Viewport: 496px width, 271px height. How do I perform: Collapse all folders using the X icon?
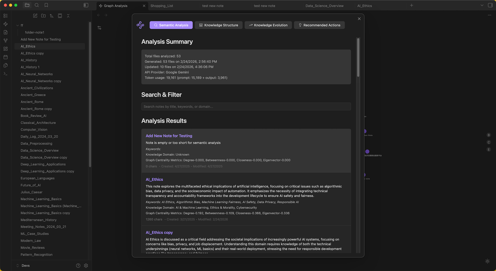(x=68, y=16)
